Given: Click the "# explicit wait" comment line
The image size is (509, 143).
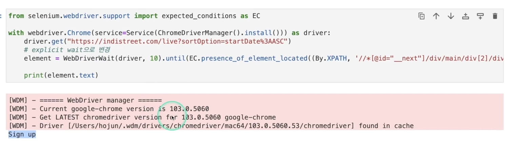Looking at the screenshot, I should [67, 50].
